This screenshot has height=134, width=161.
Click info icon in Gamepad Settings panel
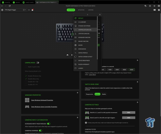137,102
